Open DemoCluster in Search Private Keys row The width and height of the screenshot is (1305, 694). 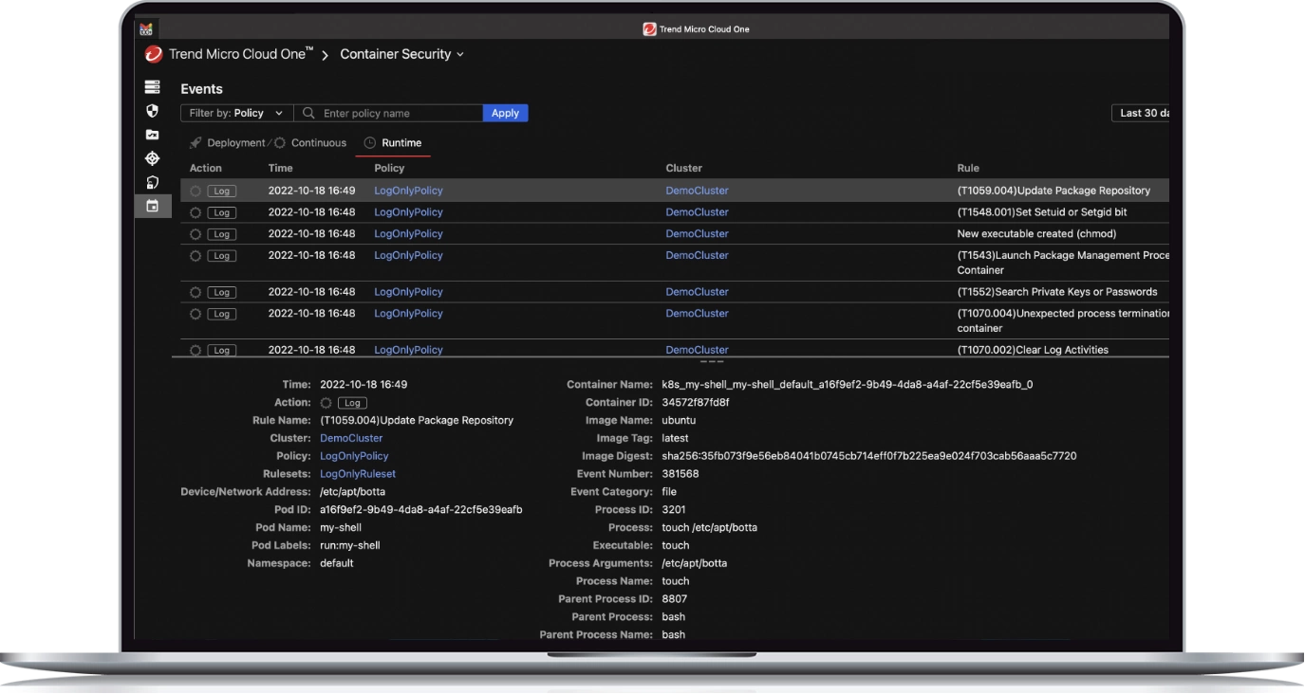click(x=697, y=292)
